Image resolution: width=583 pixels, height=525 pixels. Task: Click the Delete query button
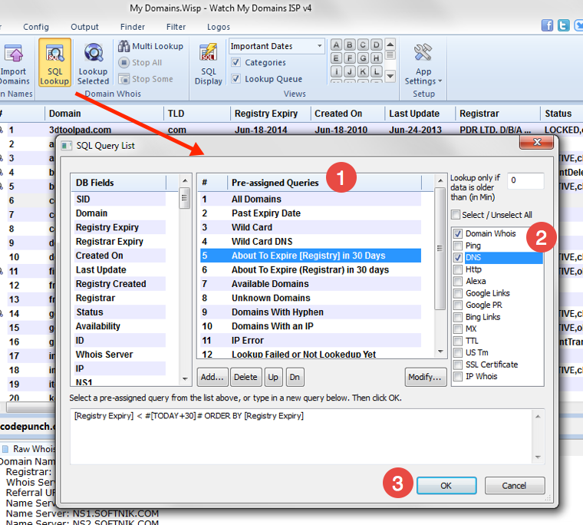(x=245, y=377)
